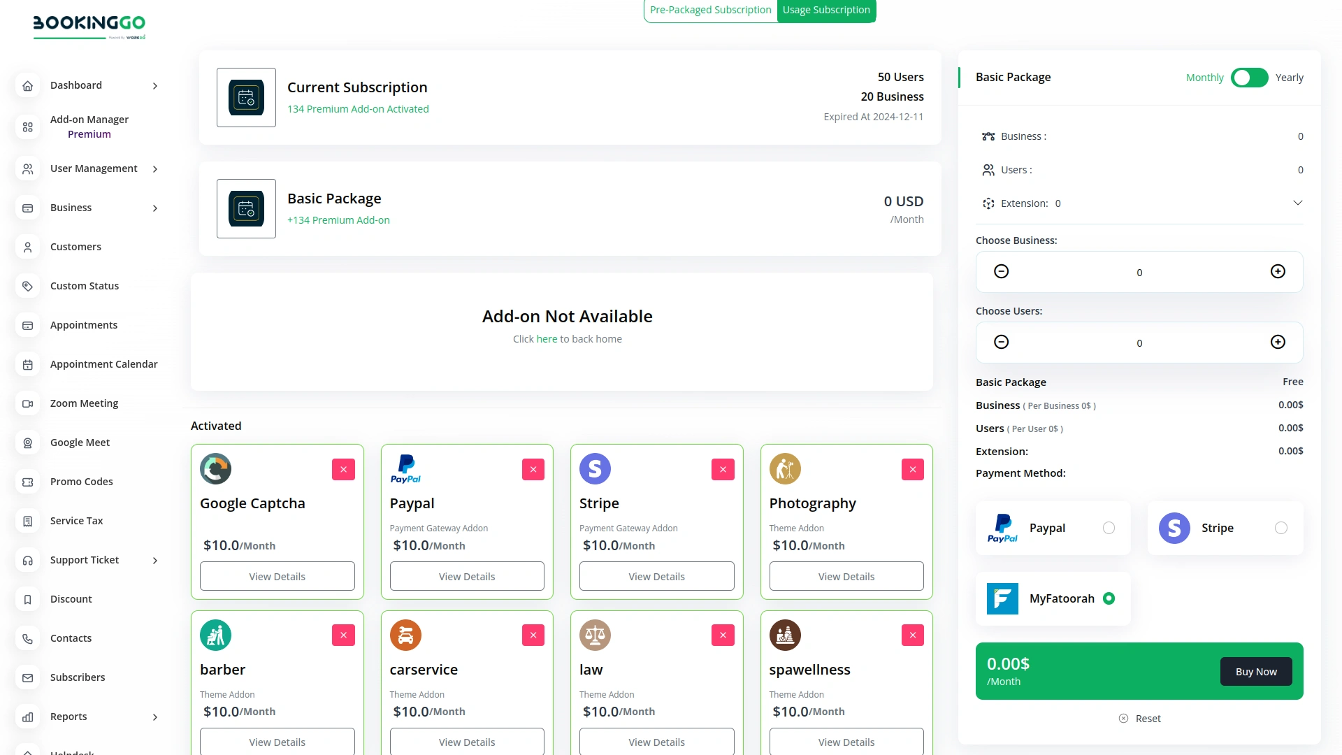Select Stripe as payment method

(x=1282, y=528)
